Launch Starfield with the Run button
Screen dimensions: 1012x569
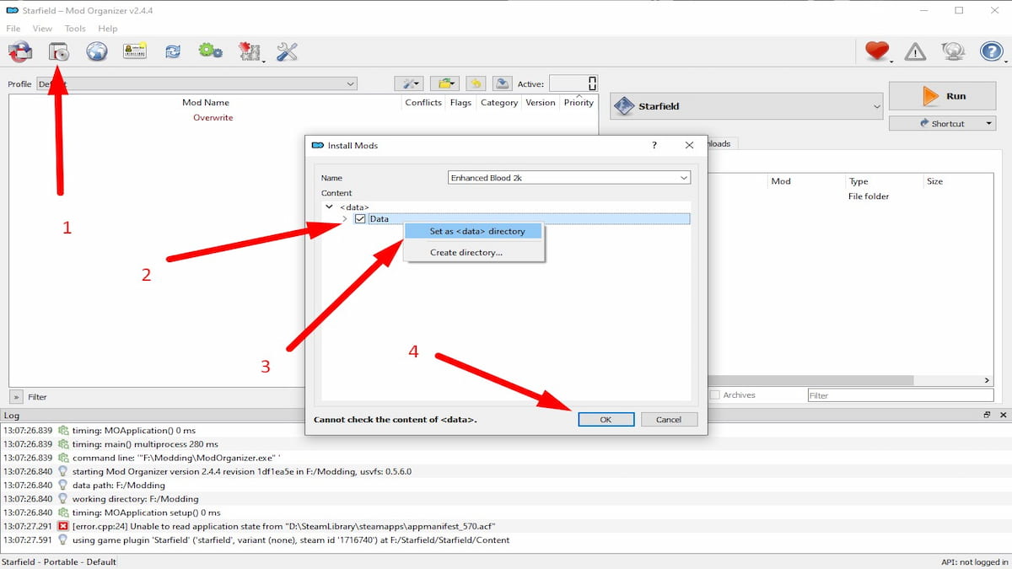[941, 95]
